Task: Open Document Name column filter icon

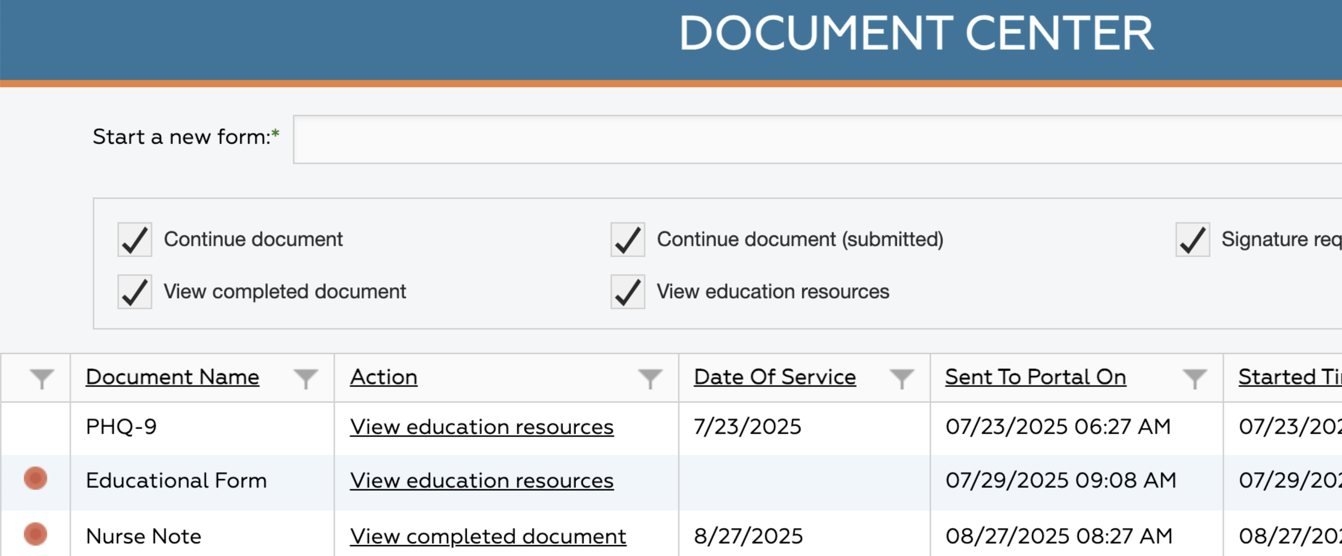Action: (305, 379)
